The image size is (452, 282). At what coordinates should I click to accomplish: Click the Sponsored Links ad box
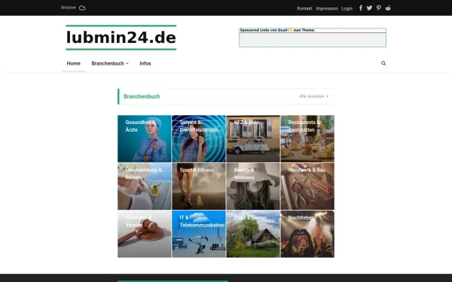(x=313, y=38)
